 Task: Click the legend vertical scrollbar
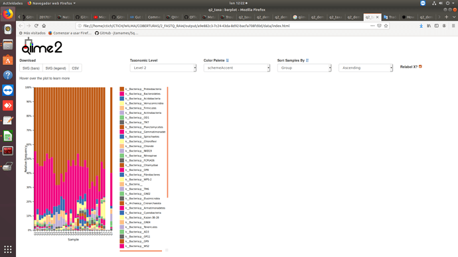(x=168, y=142)
